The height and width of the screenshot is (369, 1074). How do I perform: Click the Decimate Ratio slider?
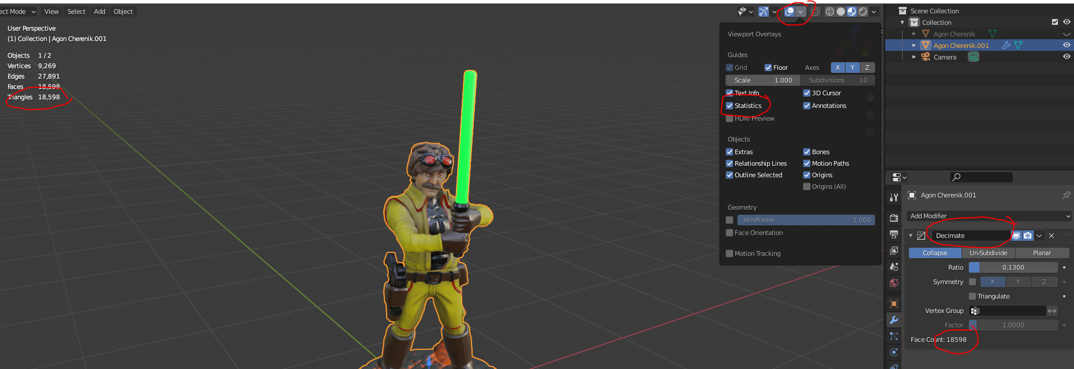point(1013,267)
